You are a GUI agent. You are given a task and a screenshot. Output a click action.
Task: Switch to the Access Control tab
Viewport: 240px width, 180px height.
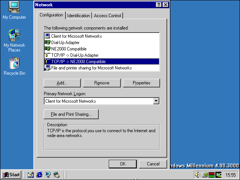click(x=107, y=16)
